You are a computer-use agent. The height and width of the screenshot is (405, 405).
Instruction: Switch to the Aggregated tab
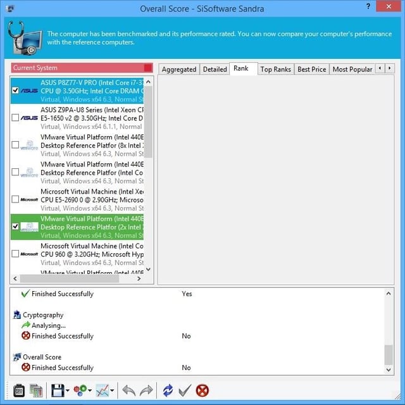pos(179,69)
